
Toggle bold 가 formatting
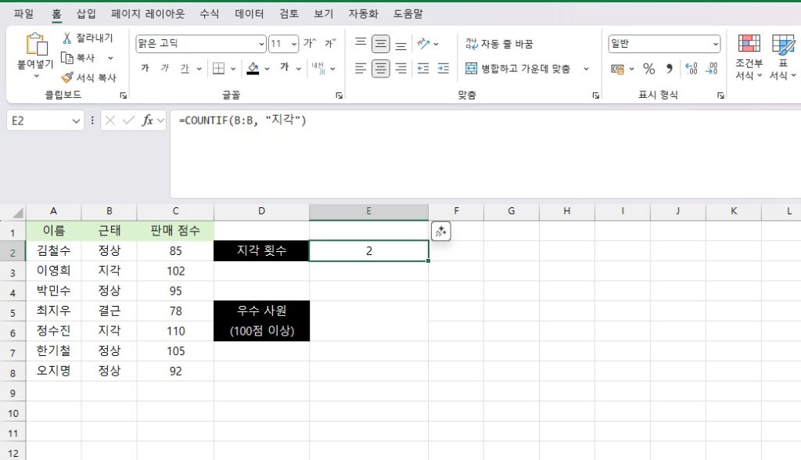pyautogui.click(x=145, y=68)
